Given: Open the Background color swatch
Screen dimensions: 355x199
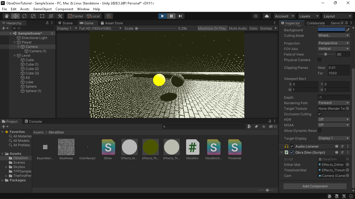Looking at the screenshot, I should pyautogui.click(x=331, y=30).
